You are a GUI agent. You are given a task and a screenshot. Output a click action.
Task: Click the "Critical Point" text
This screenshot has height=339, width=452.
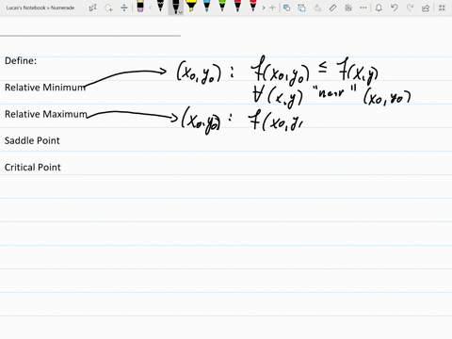click(x=33, y=168)
